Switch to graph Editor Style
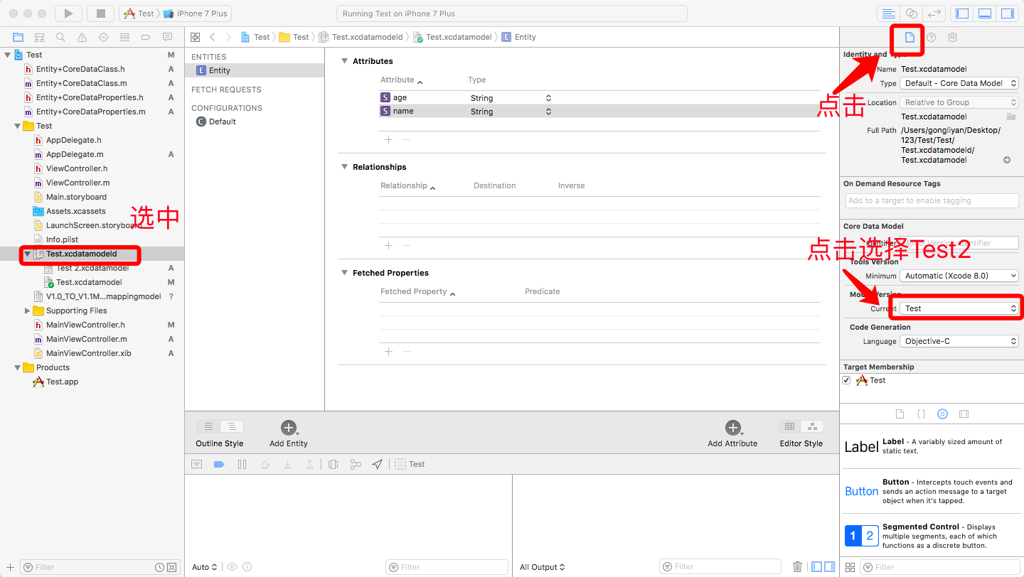 click(x=812, y=426)
